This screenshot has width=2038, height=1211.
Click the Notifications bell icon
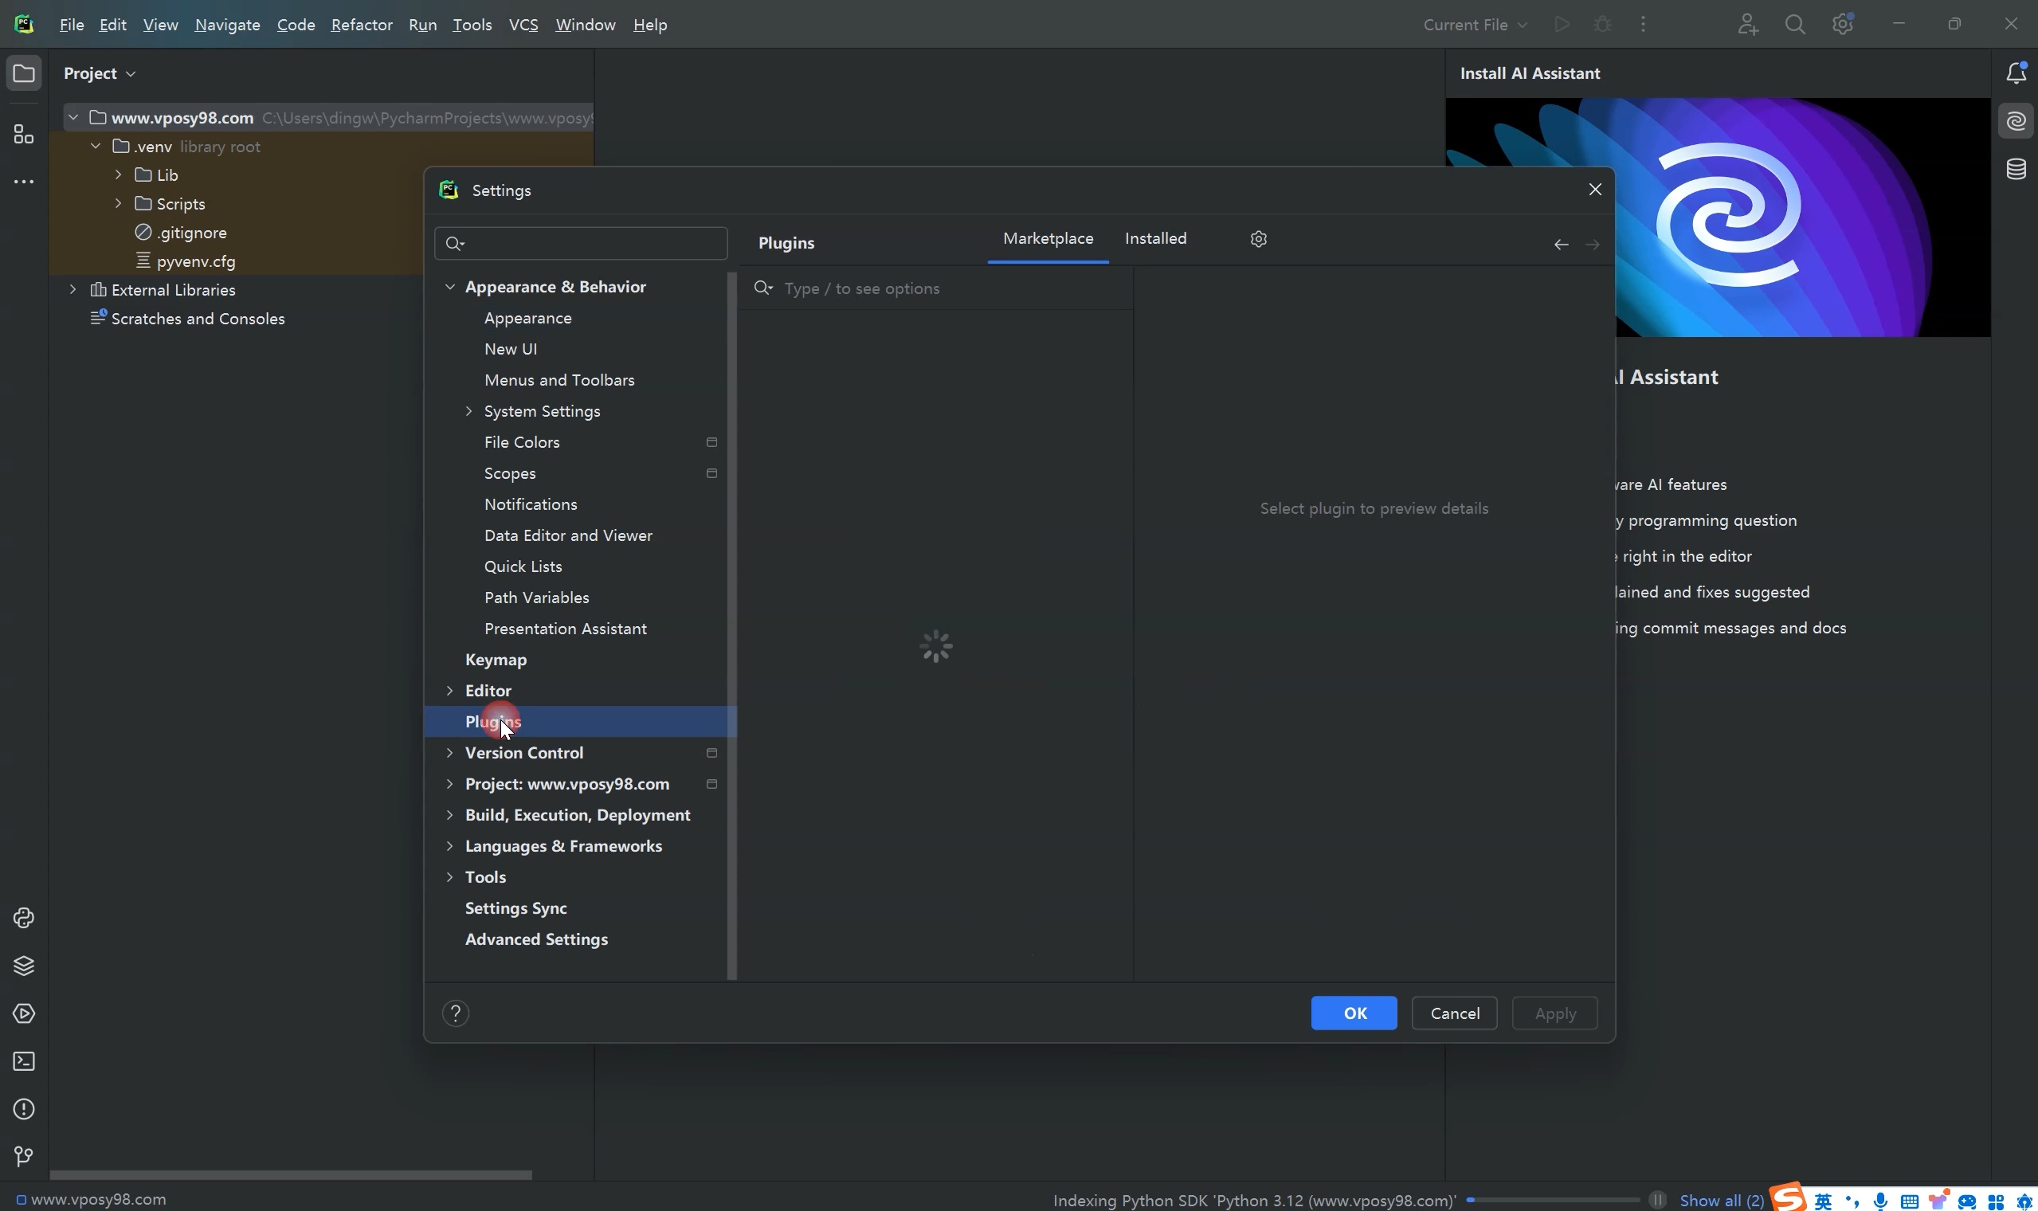pyautogui.click(x=2016, y=73)
